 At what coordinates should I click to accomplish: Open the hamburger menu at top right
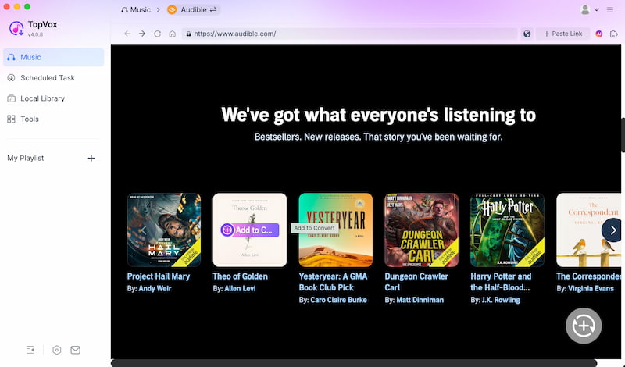(610, 9)
